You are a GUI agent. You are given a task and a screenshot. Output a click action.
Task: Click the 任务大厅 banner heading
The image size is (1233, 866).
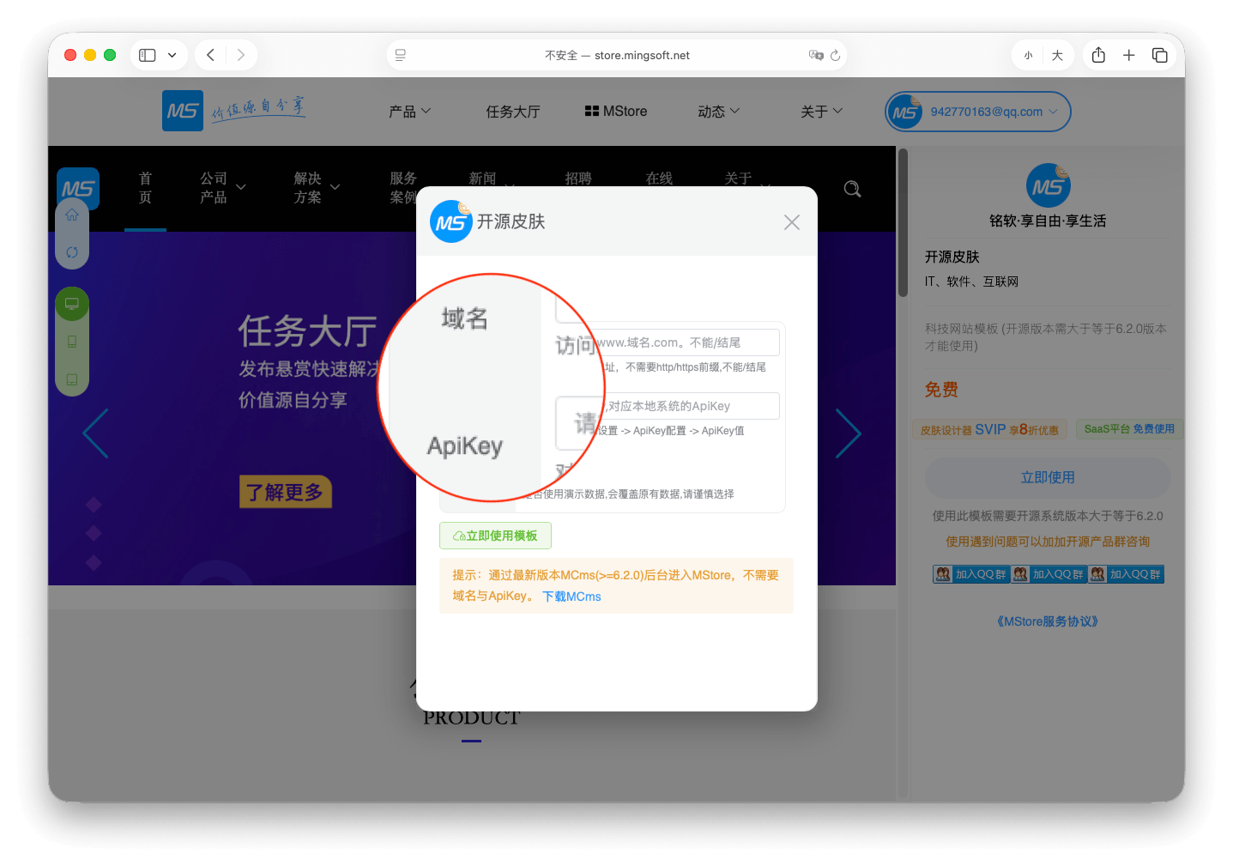[307, 330]
